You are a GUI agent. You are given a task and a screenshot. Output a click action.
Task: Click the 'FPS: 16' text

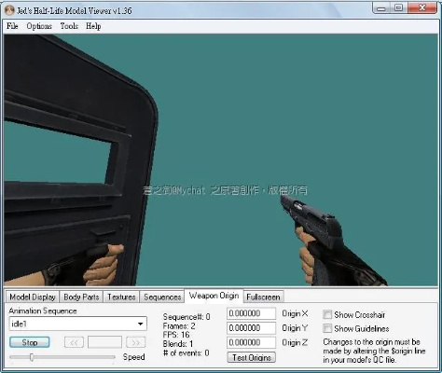pos(176,335)
